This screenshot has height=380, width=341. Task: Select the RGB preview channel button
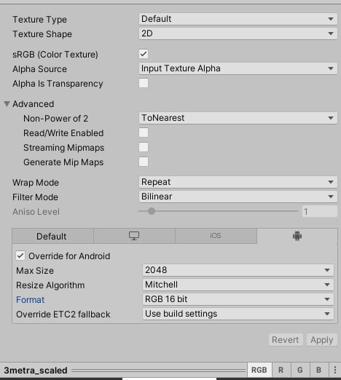[259, 370]
